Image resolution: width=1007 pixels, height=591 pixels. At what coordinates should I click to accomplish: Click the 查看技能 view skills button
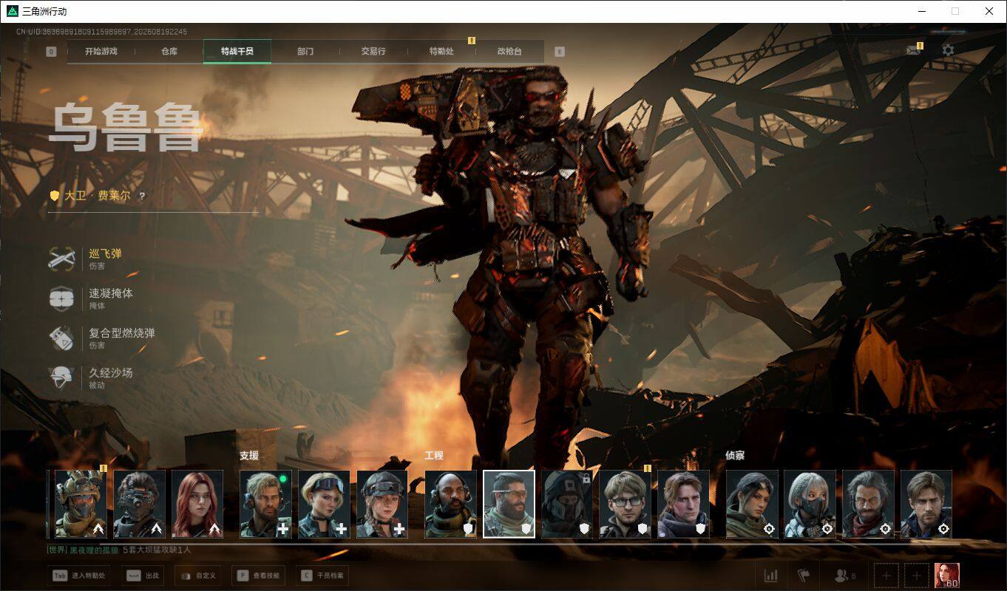(259, 575)
